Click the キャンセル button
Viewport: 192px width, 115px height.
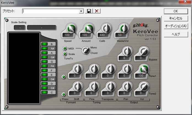[x=176, y=18]
